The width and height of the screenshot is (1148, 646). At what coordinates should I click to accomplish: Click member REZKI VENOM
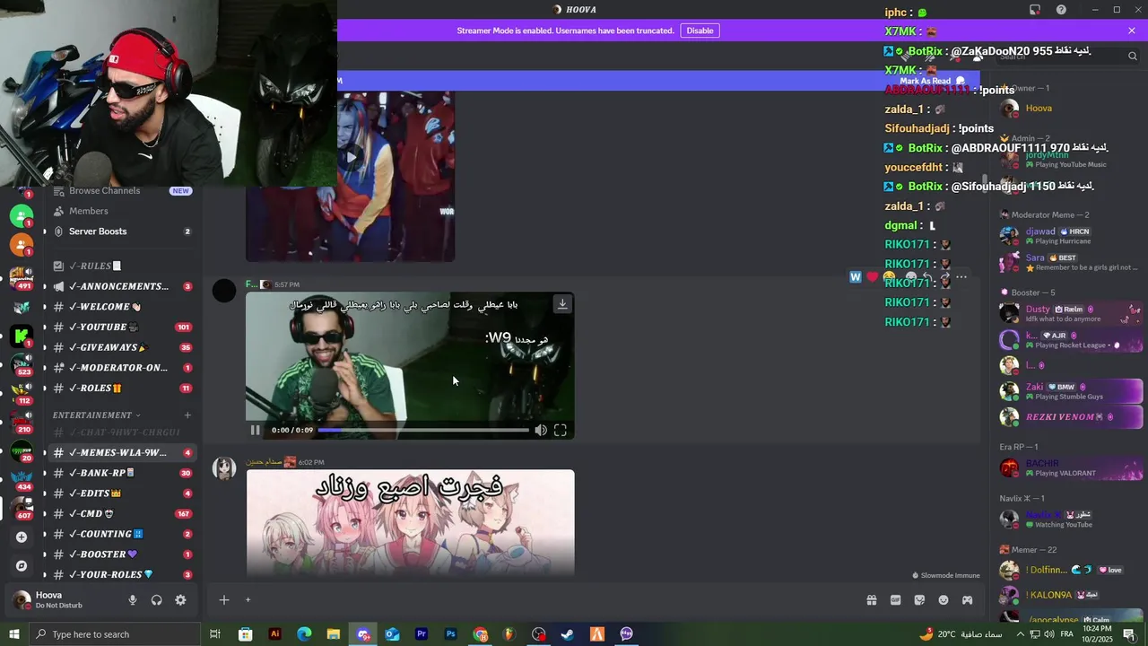tap(1070, 417)
